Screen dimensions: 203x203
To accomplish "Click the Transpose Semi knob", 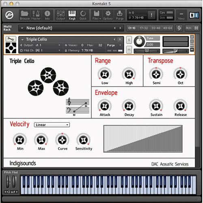I will tap(156, 74).
